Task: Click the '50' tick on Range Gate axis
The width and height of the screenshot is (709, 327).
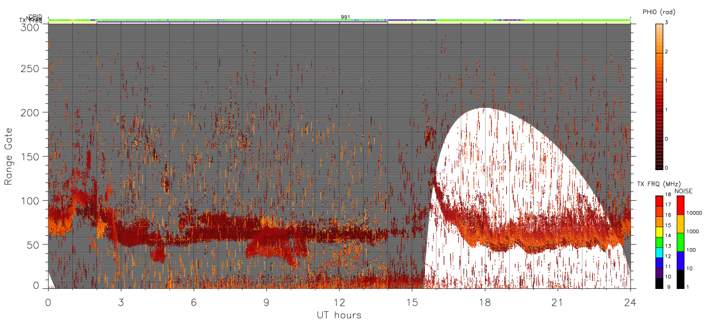Action: 34,245
